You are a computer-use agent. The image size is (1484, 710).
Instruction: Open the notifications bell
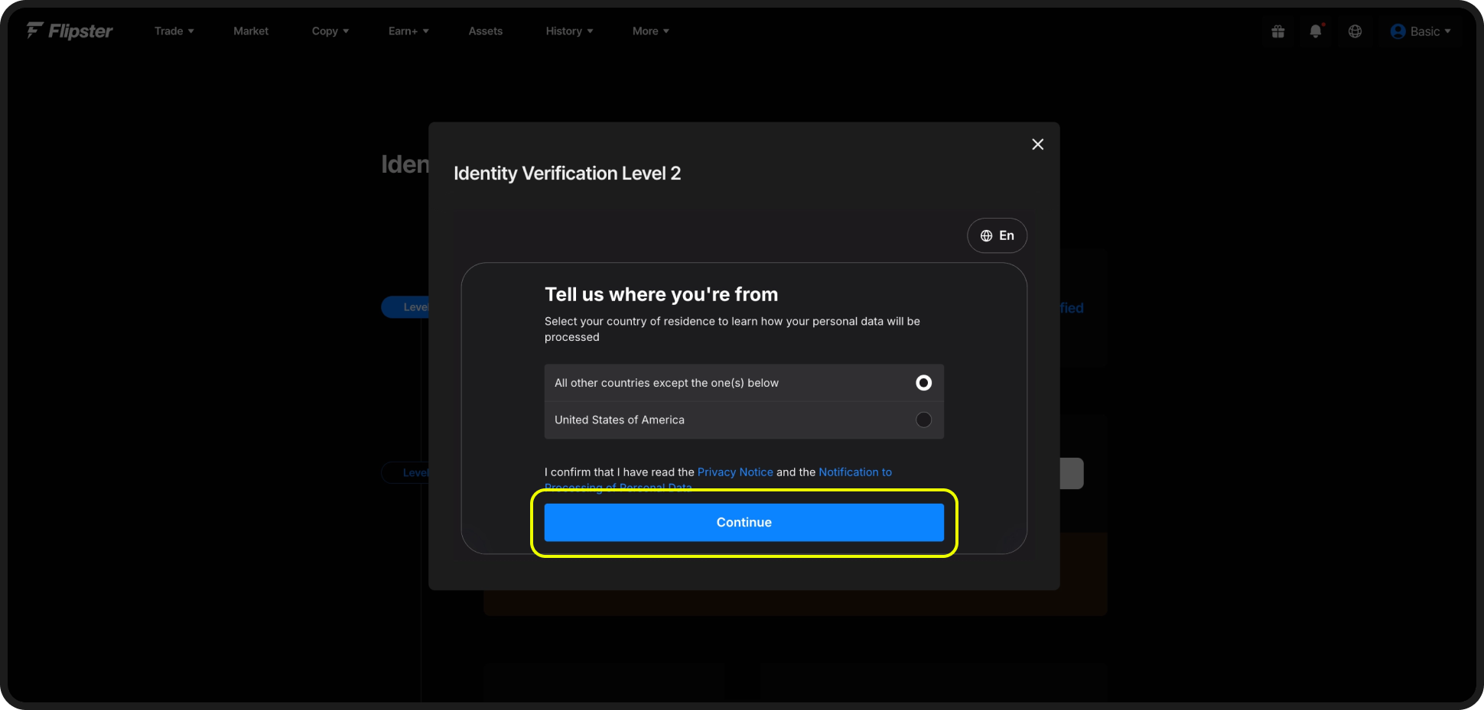[1316, 31]
